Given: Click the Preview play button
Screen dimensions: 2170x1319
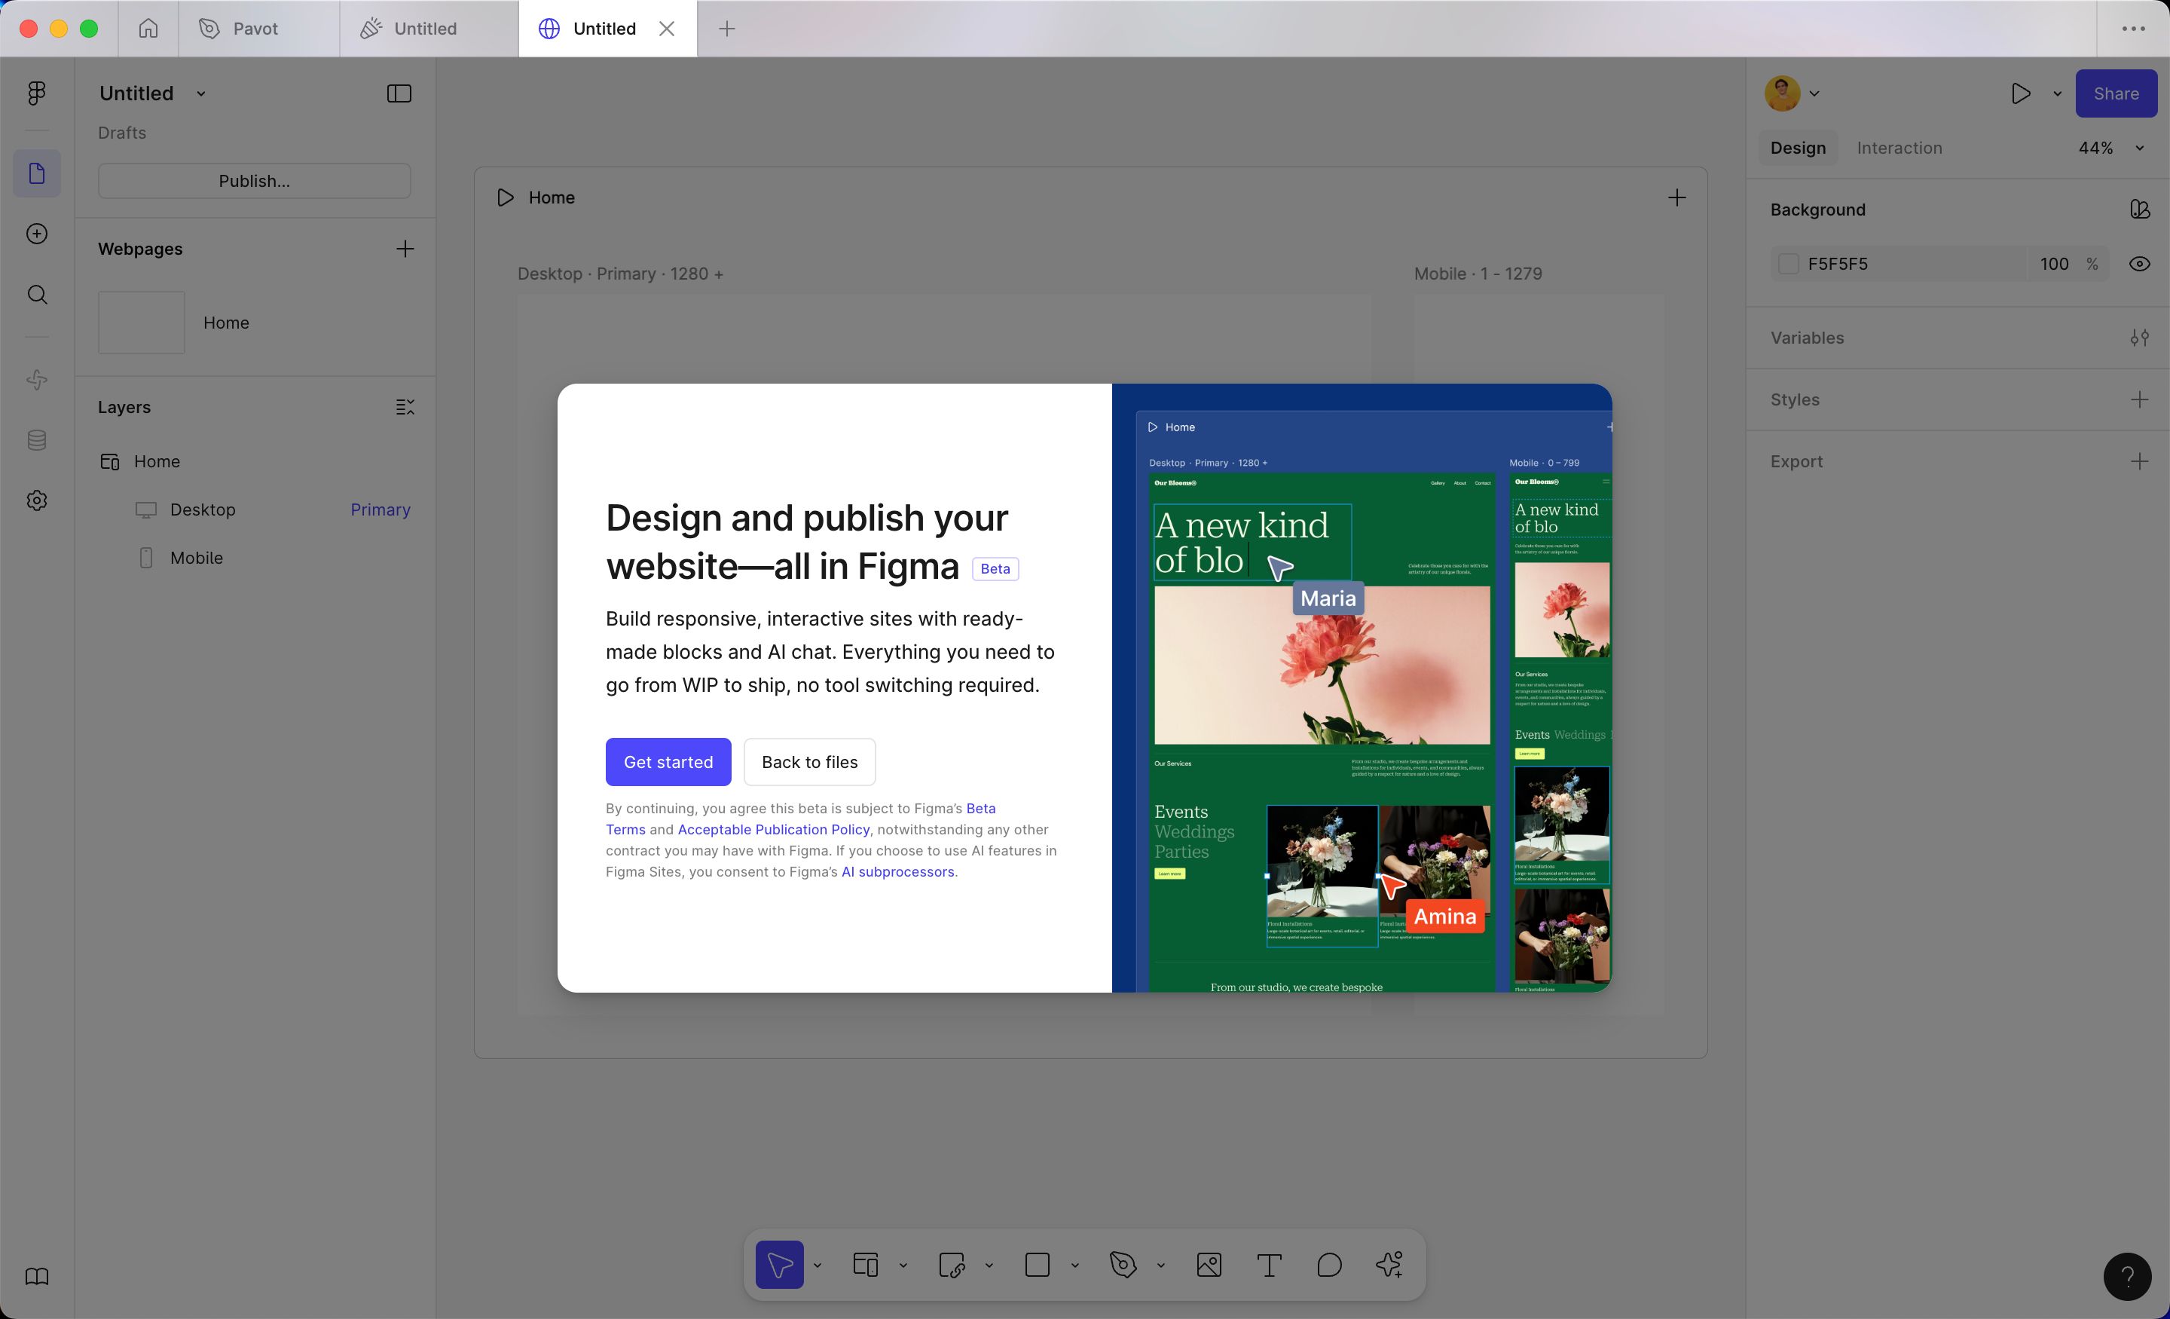Looking at the screenshot, I should pyautogui.click(x=2021, y=93).
